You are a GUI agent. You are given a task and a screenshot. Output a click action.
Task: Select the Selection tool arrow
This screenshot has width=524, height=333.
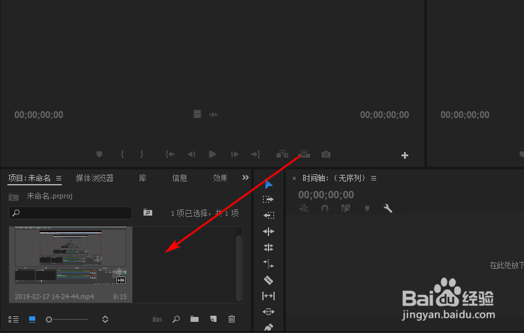[x=268, y=184]
